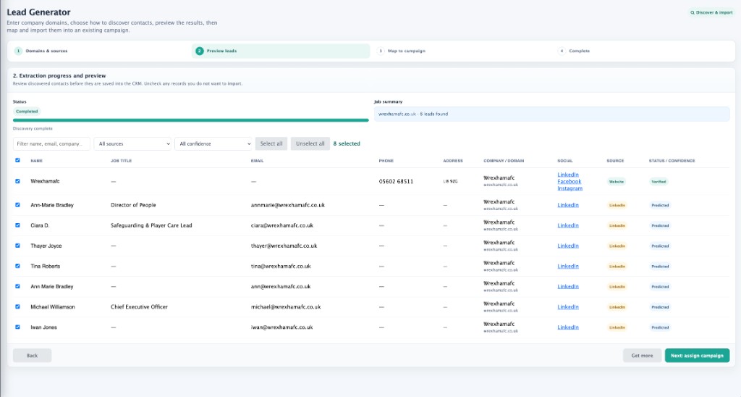Click Chief Executive Officer job title

(139, 306)
